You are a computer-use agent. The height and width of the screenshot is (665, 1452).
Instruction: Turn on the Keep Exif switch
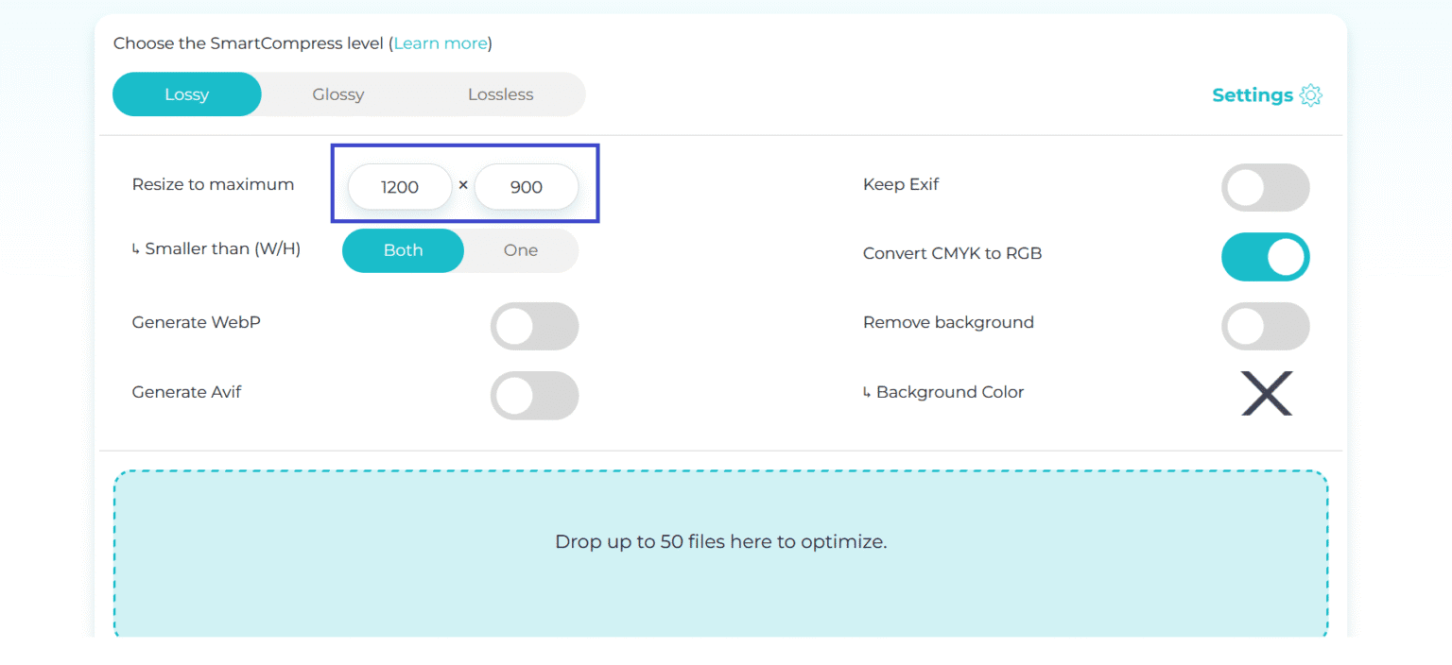tap(1266, 187)
